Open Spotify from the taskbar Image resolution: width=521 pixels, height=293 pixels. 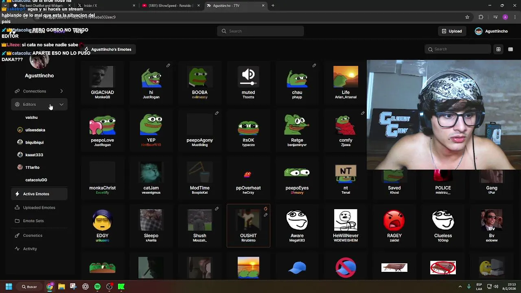coord(97,286)
